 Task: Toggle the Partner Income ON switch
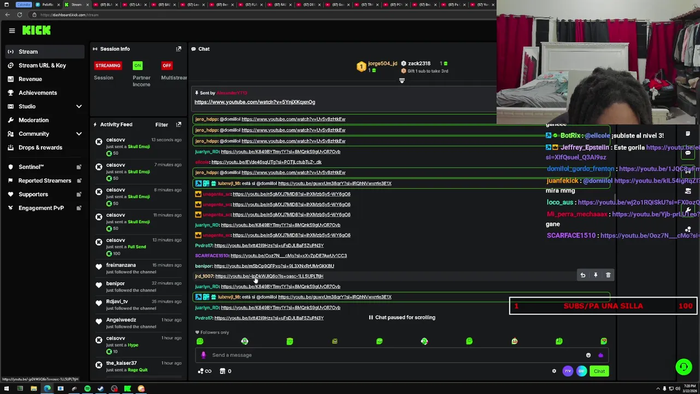point(137,66)
